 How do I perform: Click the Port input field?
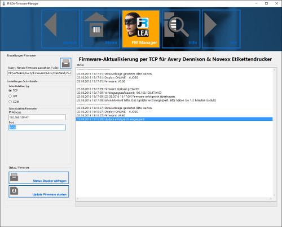(37, 128)
